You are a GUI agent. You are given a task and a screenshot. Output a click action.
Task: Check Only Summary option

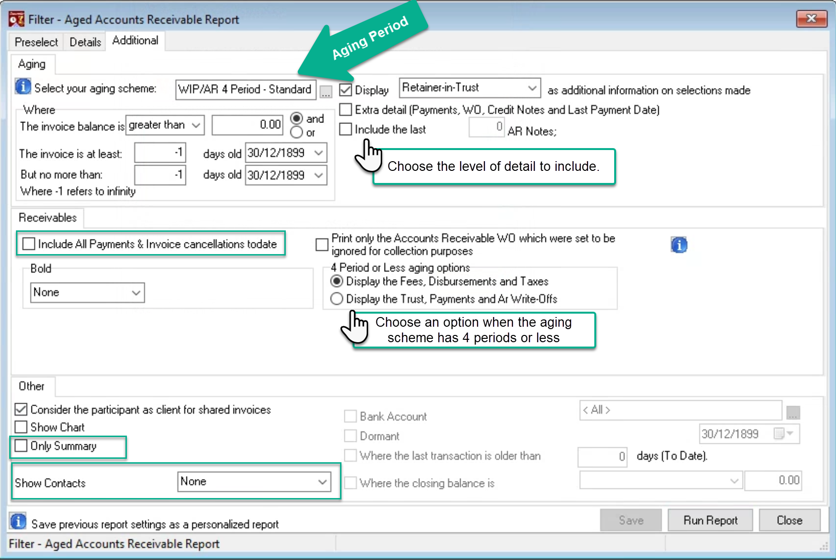click(21, 446)
